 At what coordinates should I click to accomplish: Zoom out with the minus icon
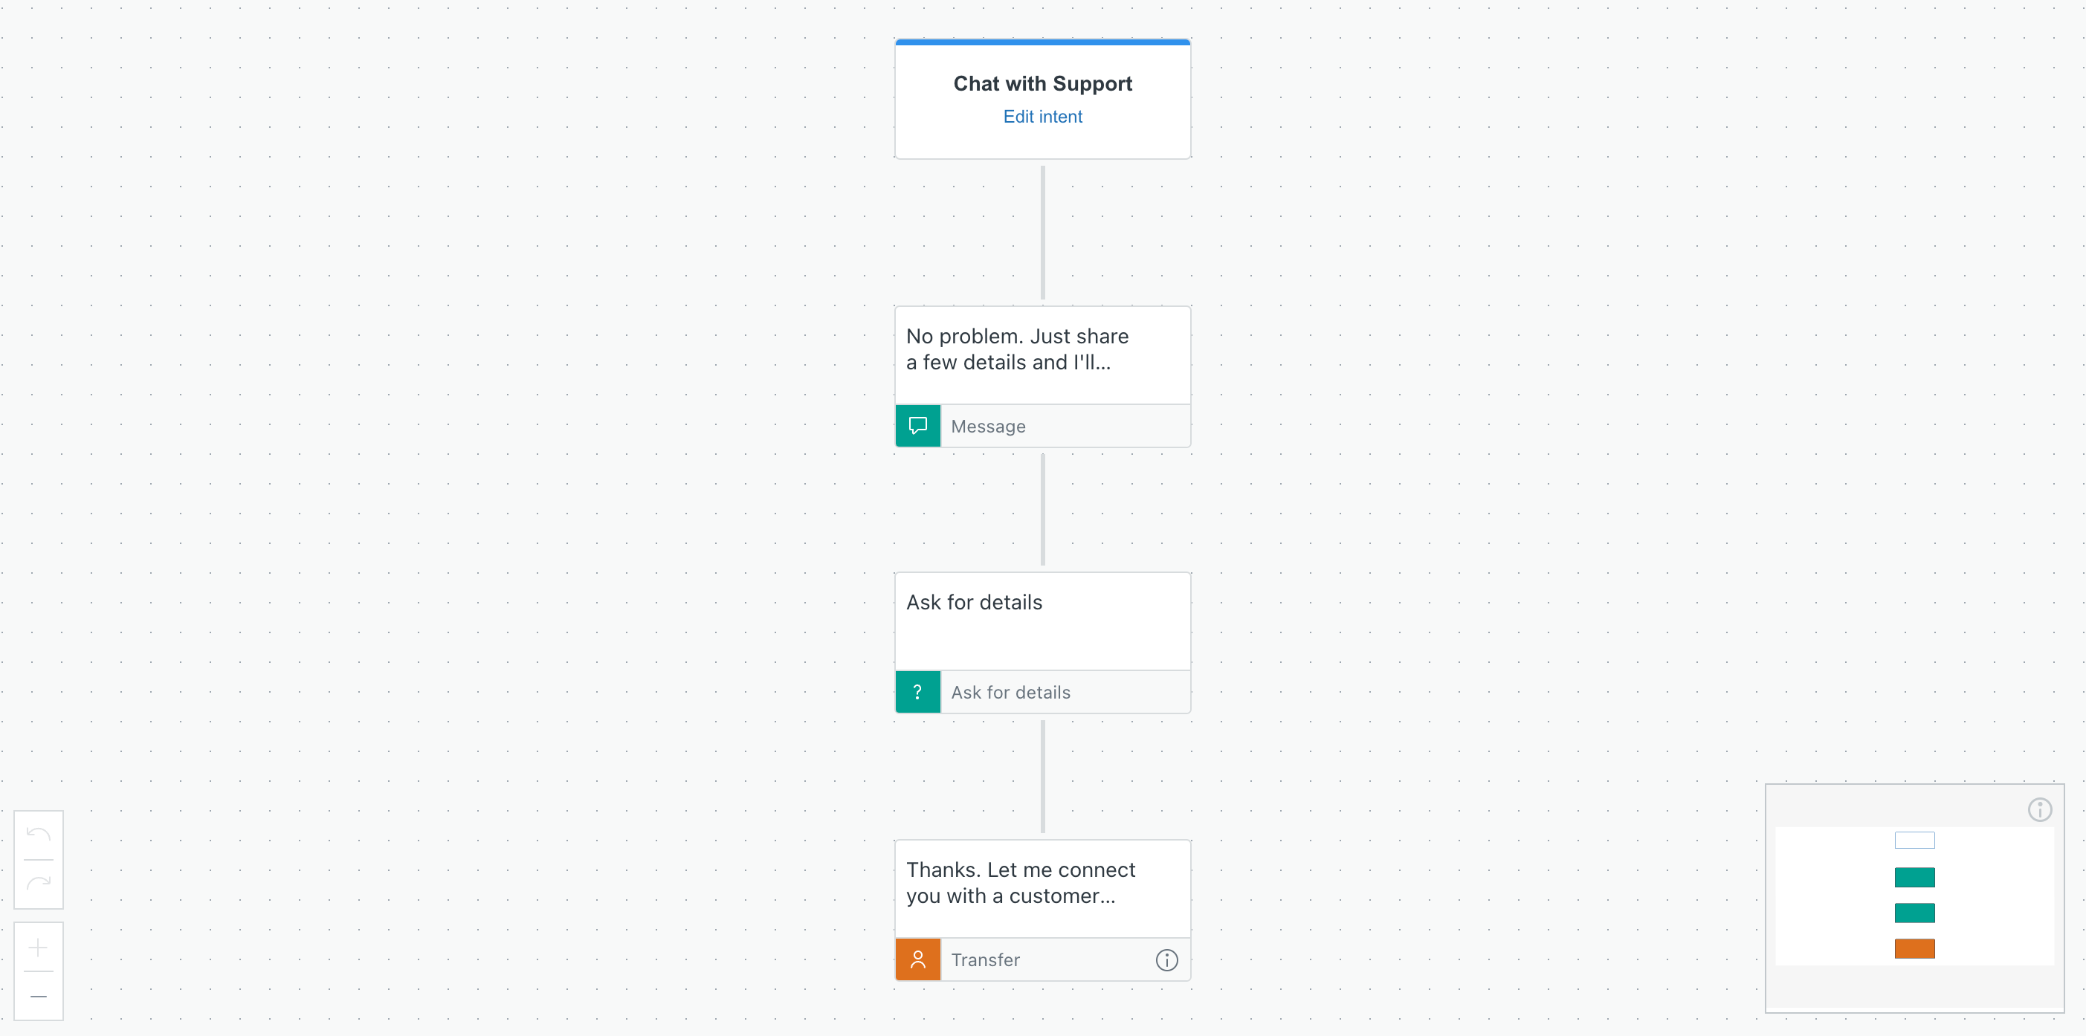click(38, 996)
